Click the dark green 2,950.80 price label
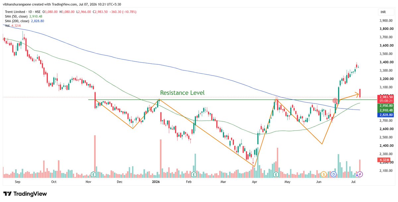The width and height of the screenshot is (398, 202). coord(386,105)
